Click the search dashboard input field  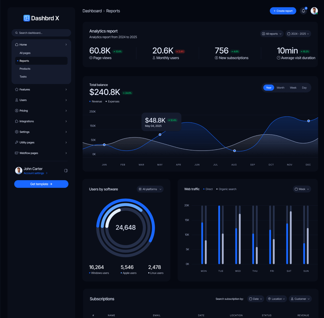(x=41, y=33)
